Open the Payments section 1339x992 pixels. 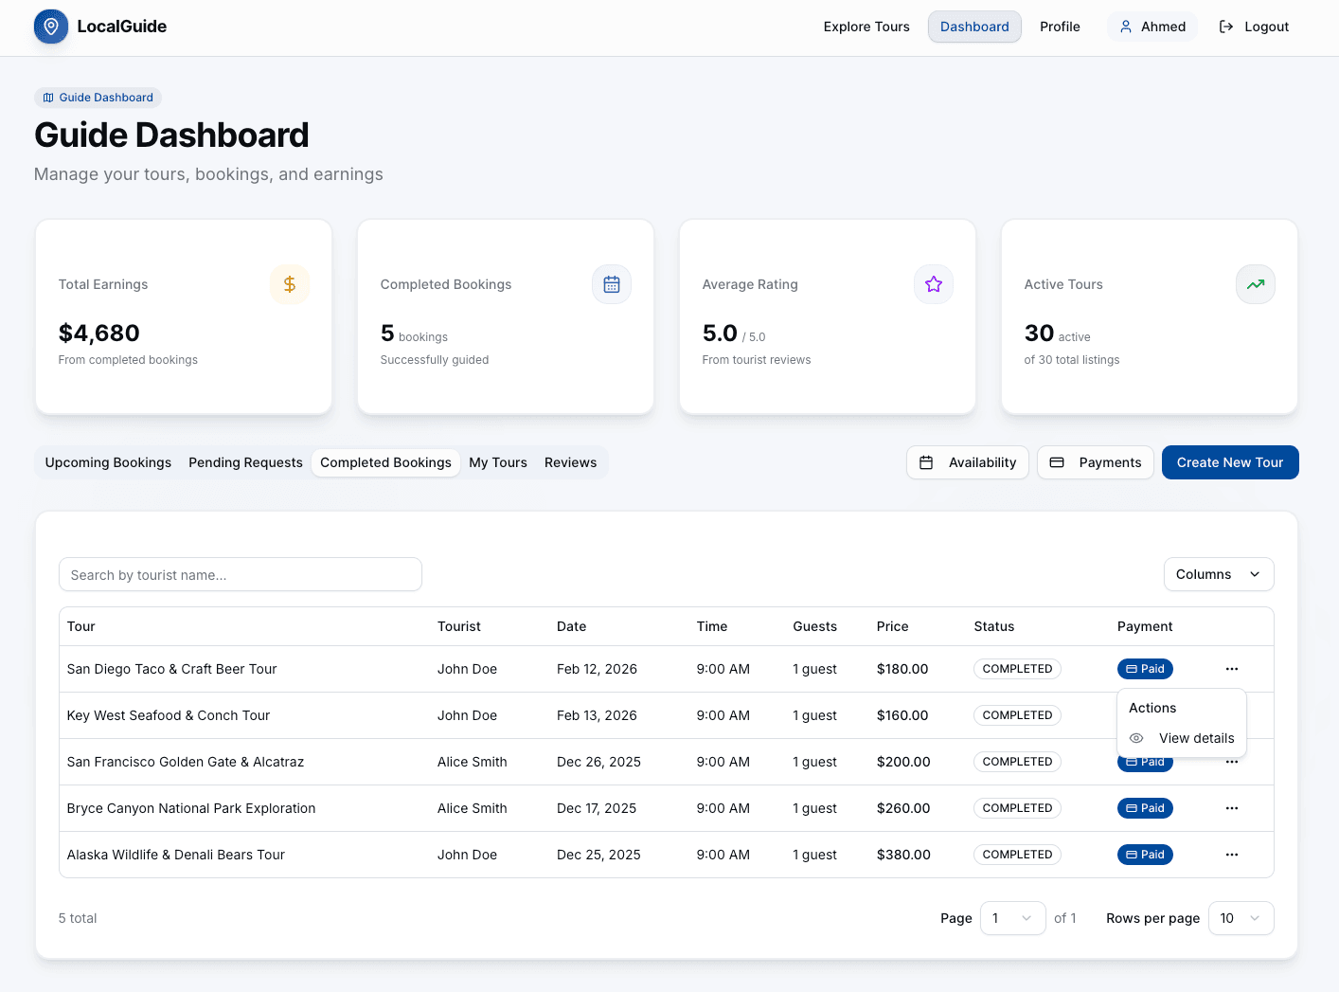click(x=1095, y=462)
